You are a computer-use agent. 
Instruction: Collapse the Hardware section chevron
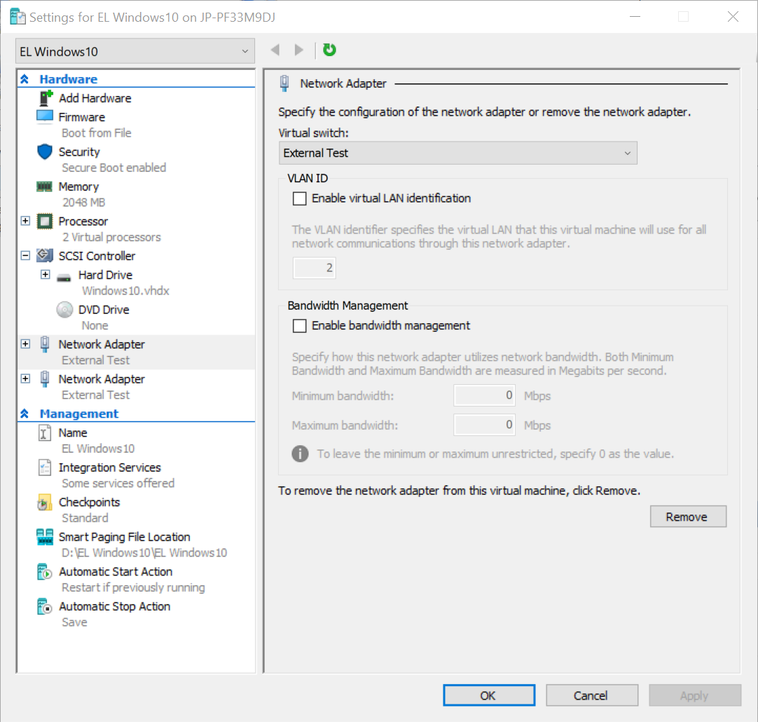coord(25,79)
